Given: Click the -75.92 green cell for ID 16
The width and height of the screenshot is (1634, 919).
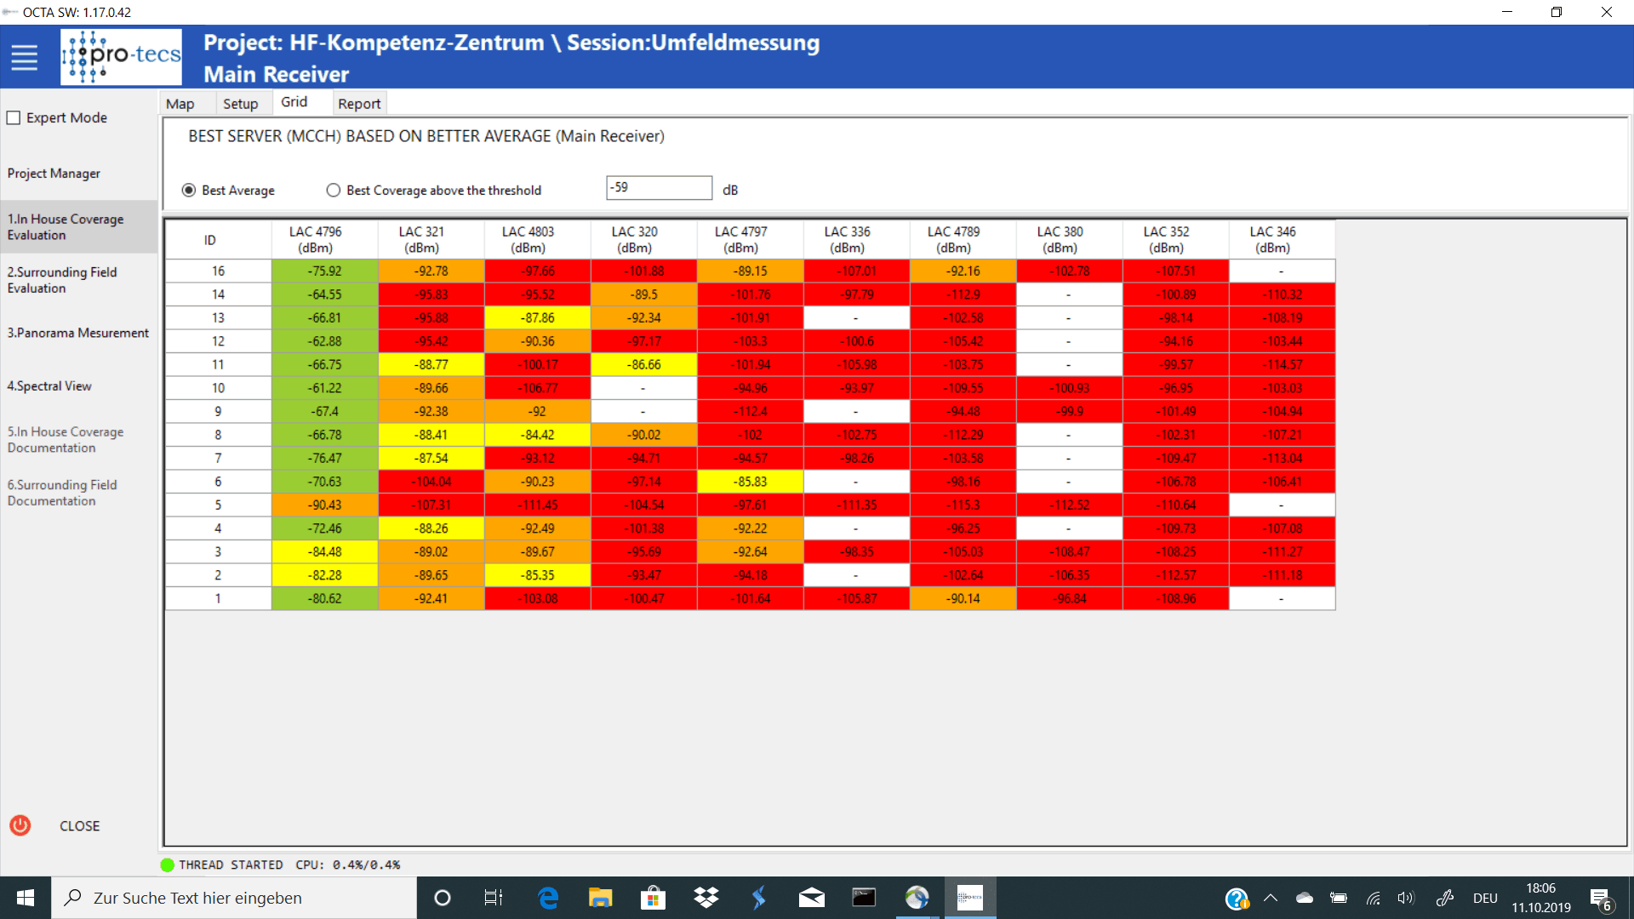Looking at the screenshot, I should coord(324,271).
